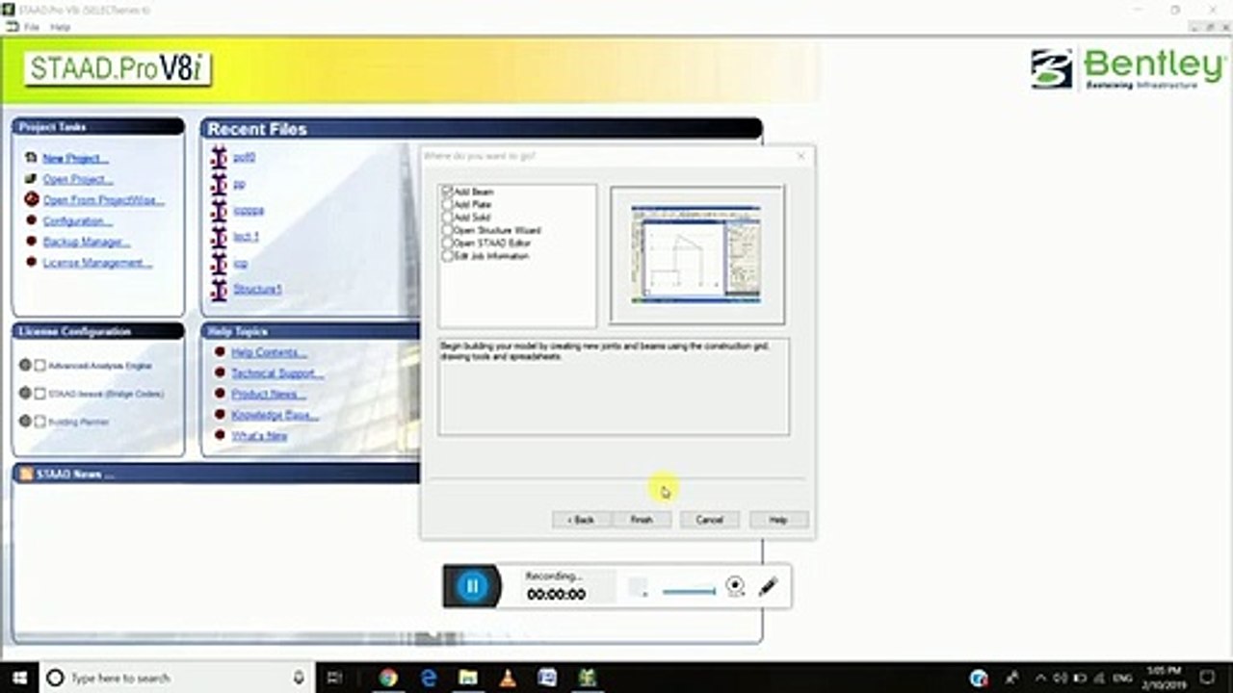The height and width of the screenshot is (693, 1233).
Task: Click the bullet icon beside Help Contents
Action: coord(220,352)
